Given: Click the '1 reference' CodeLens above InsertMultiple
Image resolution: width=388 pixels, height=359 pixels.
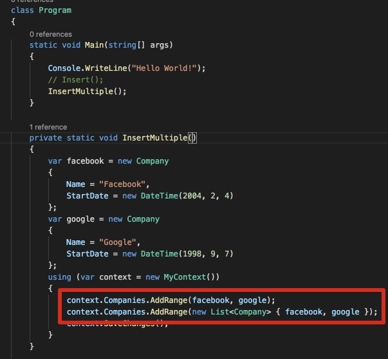Looking at the screenshot, I should (x=48, y=127).
